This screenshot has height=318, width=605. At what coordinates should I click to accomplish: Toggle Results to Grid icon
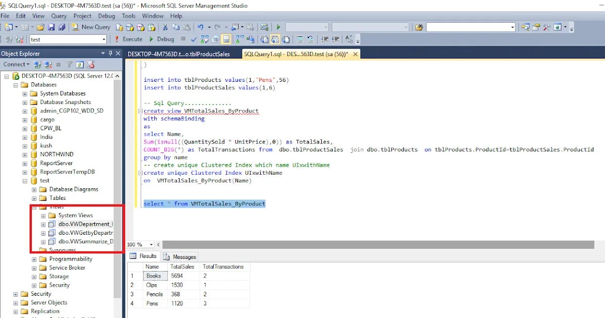point(275,39)
